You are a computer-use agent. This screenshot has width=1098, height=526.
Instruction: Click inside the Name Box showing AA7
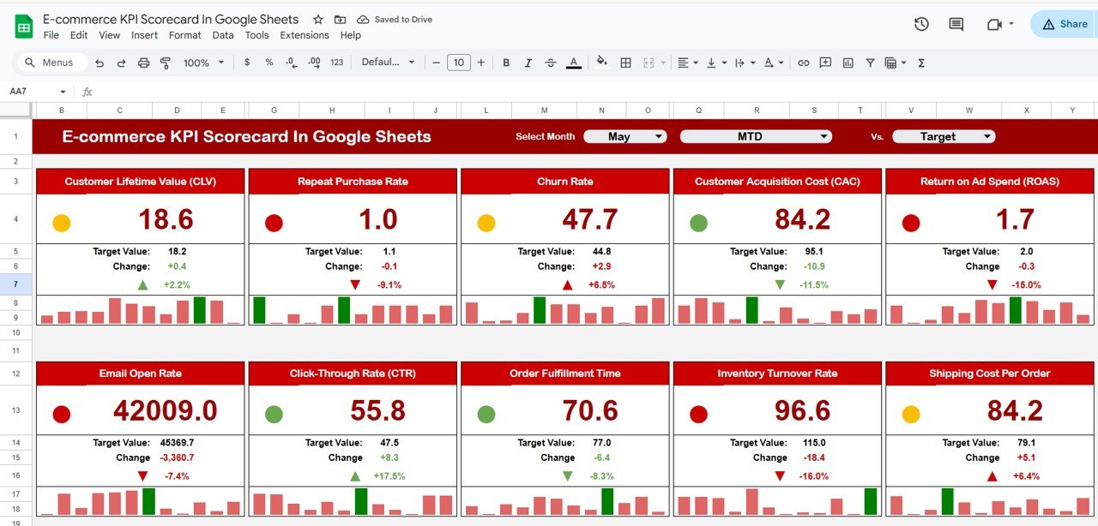click(x=30, y=91)
